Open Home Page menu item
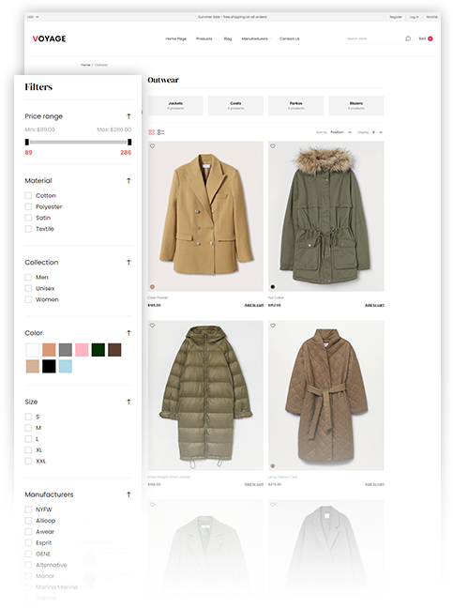Screen dimensions: 453x608 176,38
